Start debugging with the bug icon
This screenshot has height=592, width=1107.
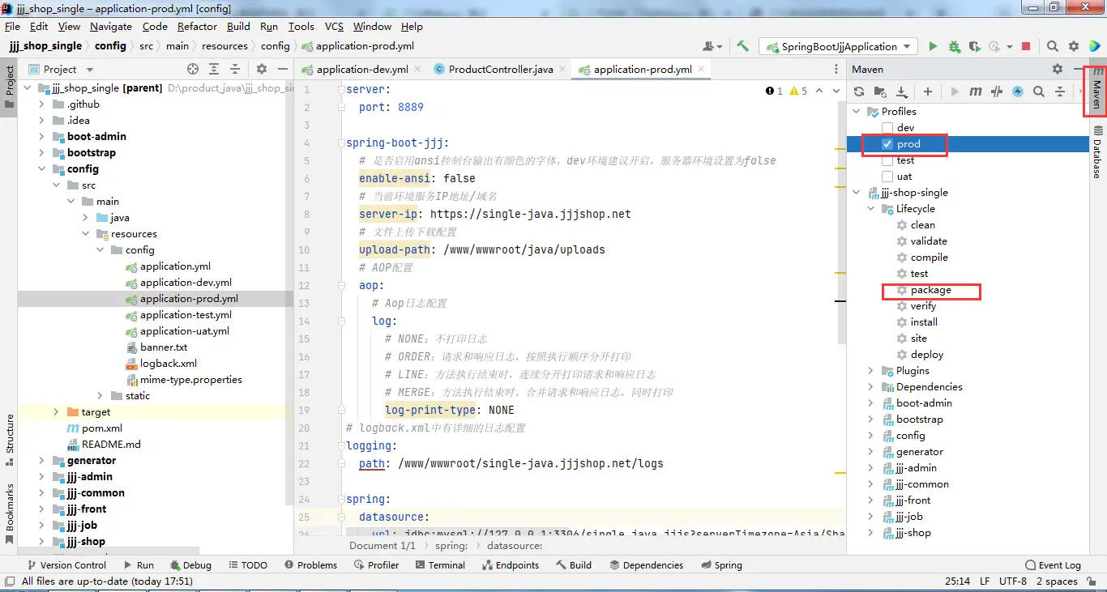pyautogui.click(x=954, y=47)
